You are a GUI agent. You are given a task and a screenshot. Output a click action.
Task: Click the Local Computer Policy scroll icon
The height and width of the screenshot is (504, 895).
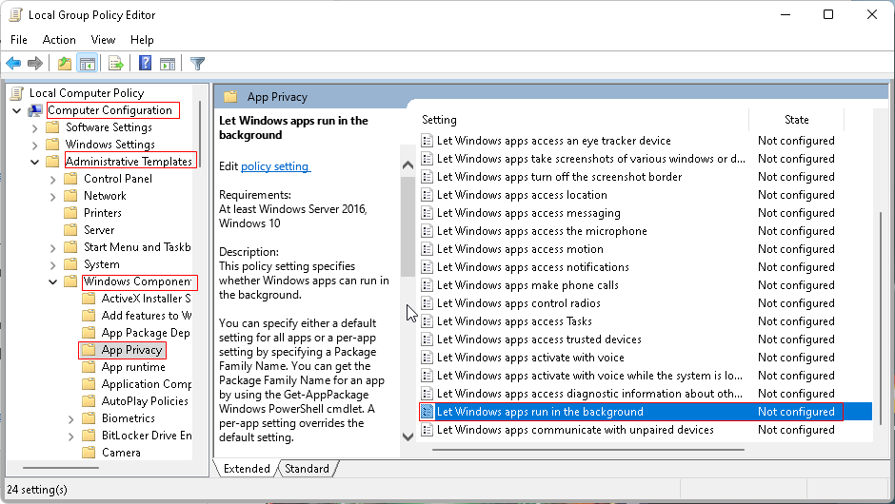(18, 93)
